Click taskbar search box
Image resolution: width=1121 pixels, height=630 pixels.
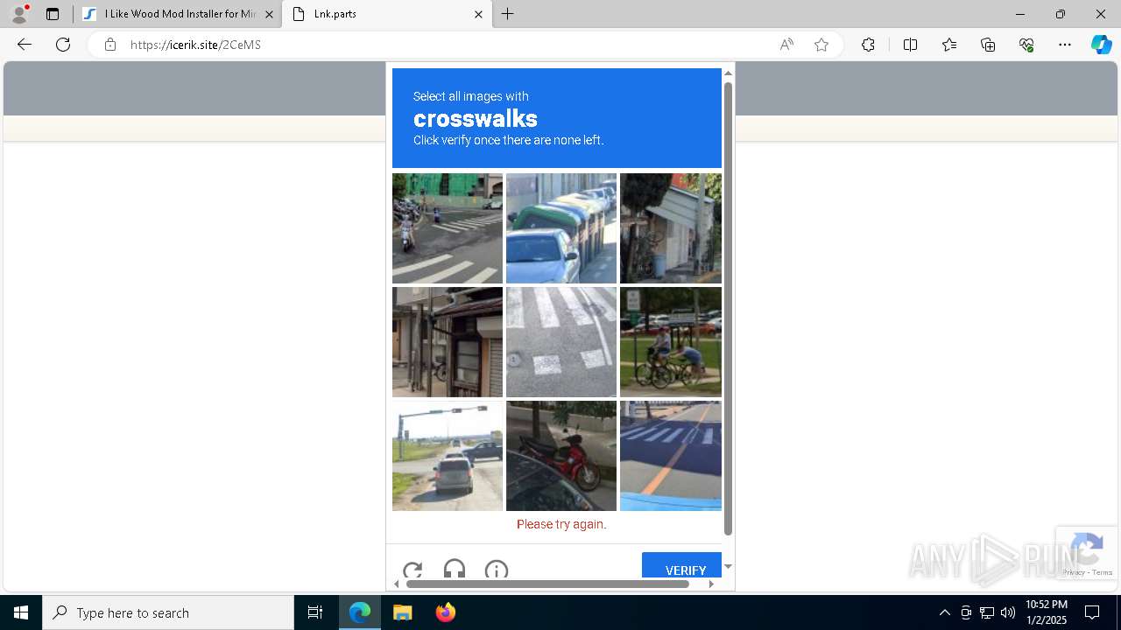pyautogui.click(x=168, y=612)
